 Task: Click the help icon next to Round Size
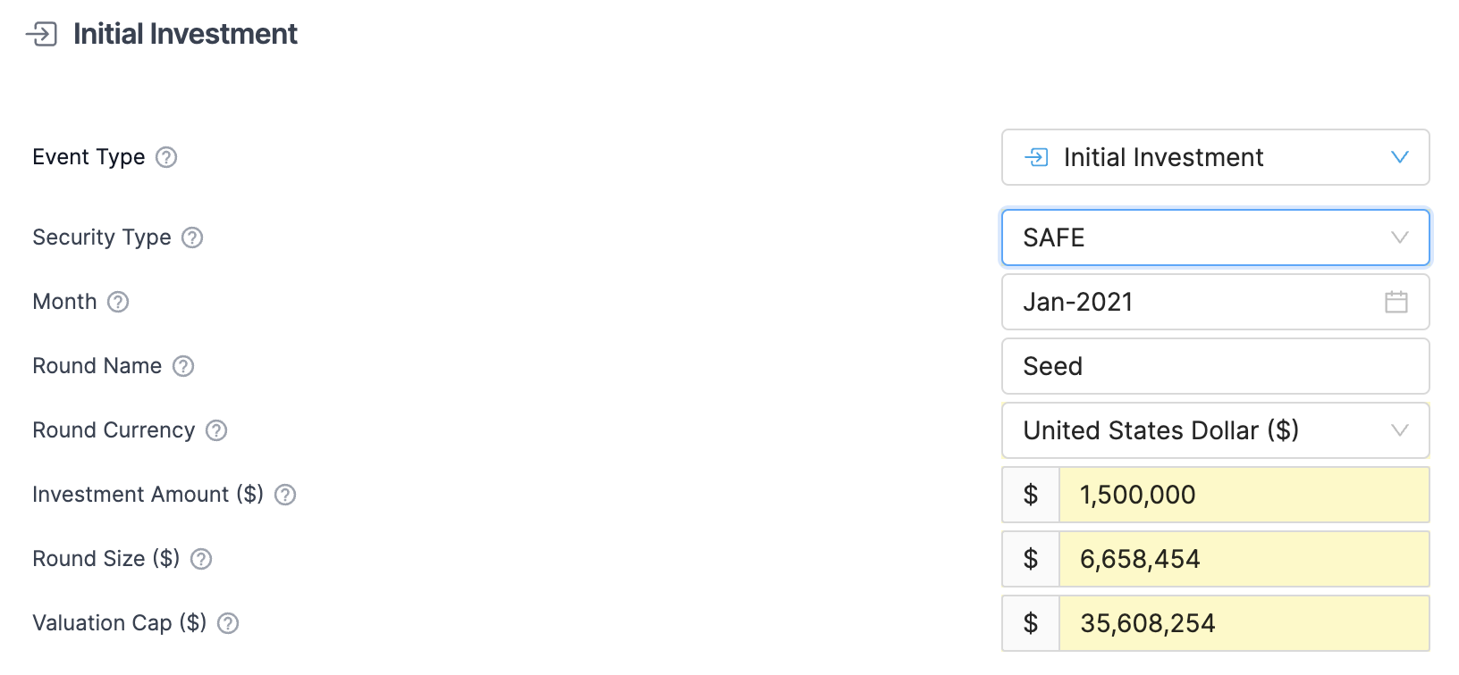click(x=201, y=559)
